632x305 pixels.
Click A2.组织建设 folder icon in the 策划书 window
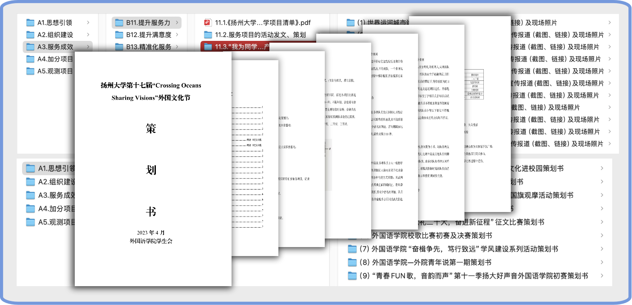[30, 182]
